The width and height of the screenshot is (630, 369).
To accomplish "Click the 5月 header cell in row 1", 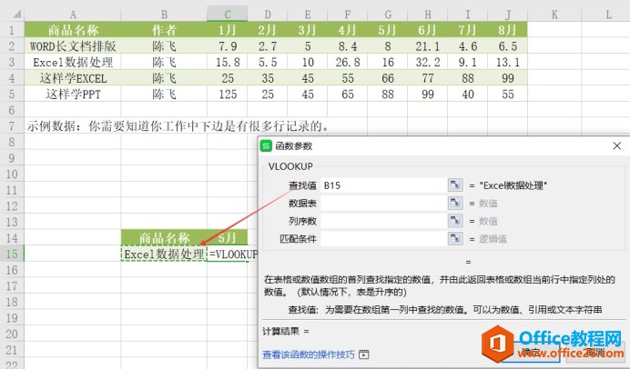I will pos(387,30).
